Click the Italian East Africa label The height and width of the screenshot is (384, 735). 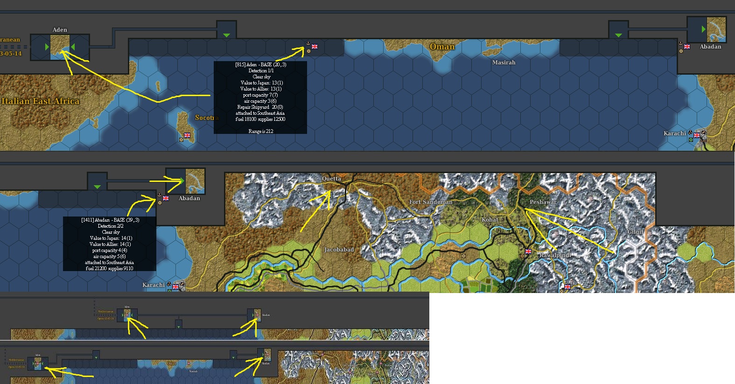coord(41,101)
